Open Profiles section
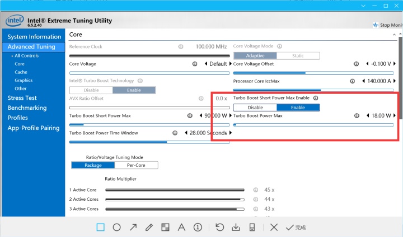The height and width of the screenshot is (237, 403). 17,118
